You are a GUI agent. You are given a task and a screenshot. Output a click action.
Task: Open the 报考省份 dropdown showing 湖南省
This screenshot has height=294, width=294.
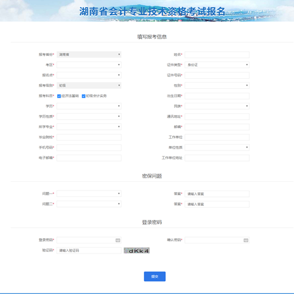tap(89, 55)
